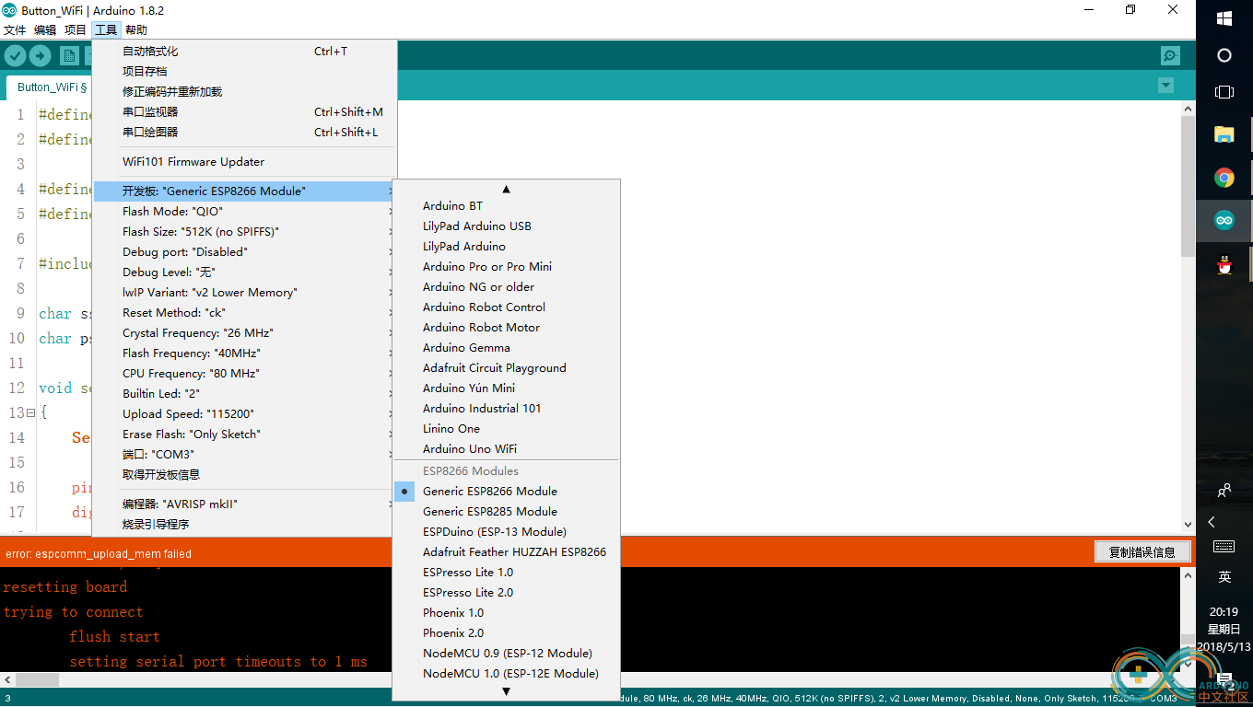Open the 帮助 menu
The width and height of the screenshot is (1253, 707).
(x=136, y=30)
